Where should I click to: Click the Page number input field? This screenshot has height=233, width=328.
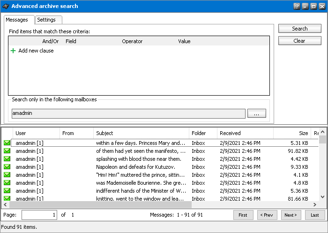pyautogui.click(x=39, y=215)
